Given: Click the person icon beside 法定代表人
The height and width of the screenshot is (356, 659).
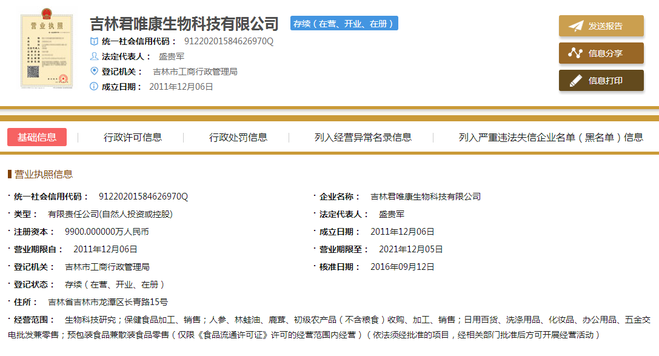Looking at the screenshot, I should [x=94, y=56].
